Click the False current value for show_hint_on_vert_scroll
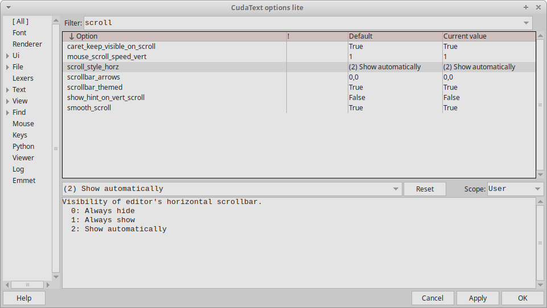Image resolution: width=547 pixels, height=308 pixels. tap(451, 98)
